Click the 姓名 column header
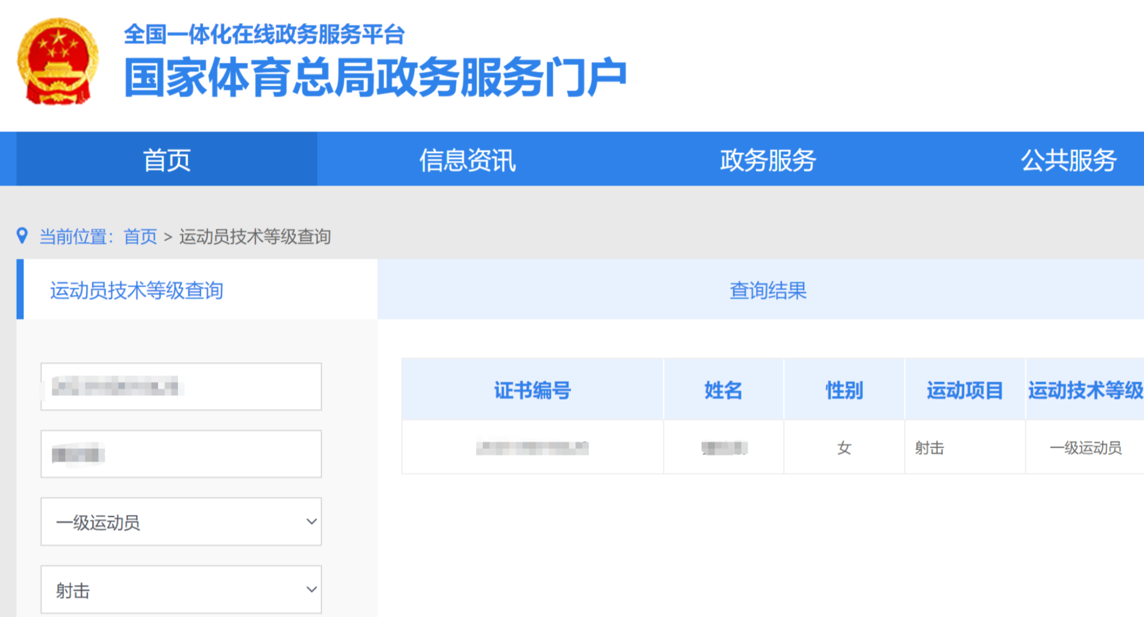Image resolution: width=1144 pixels, height=617 pixels. click(723, 390)
